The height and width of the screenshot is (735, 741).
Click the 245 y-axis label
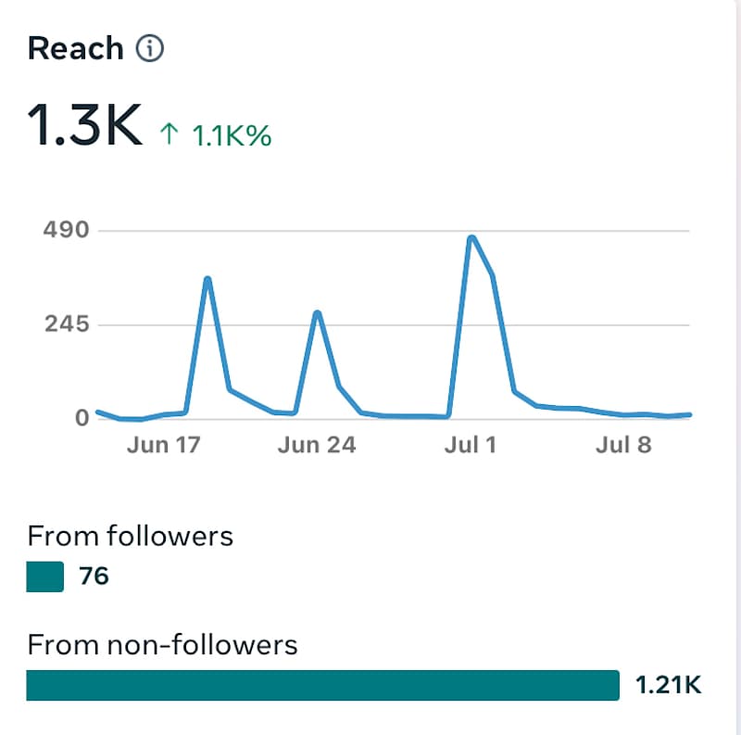(67, 324)
